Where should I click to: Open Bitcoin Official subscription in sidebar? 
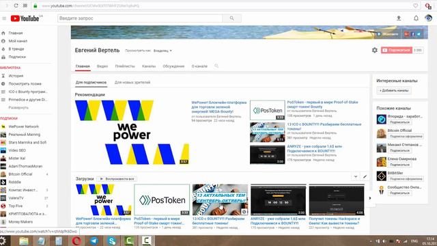20,174
